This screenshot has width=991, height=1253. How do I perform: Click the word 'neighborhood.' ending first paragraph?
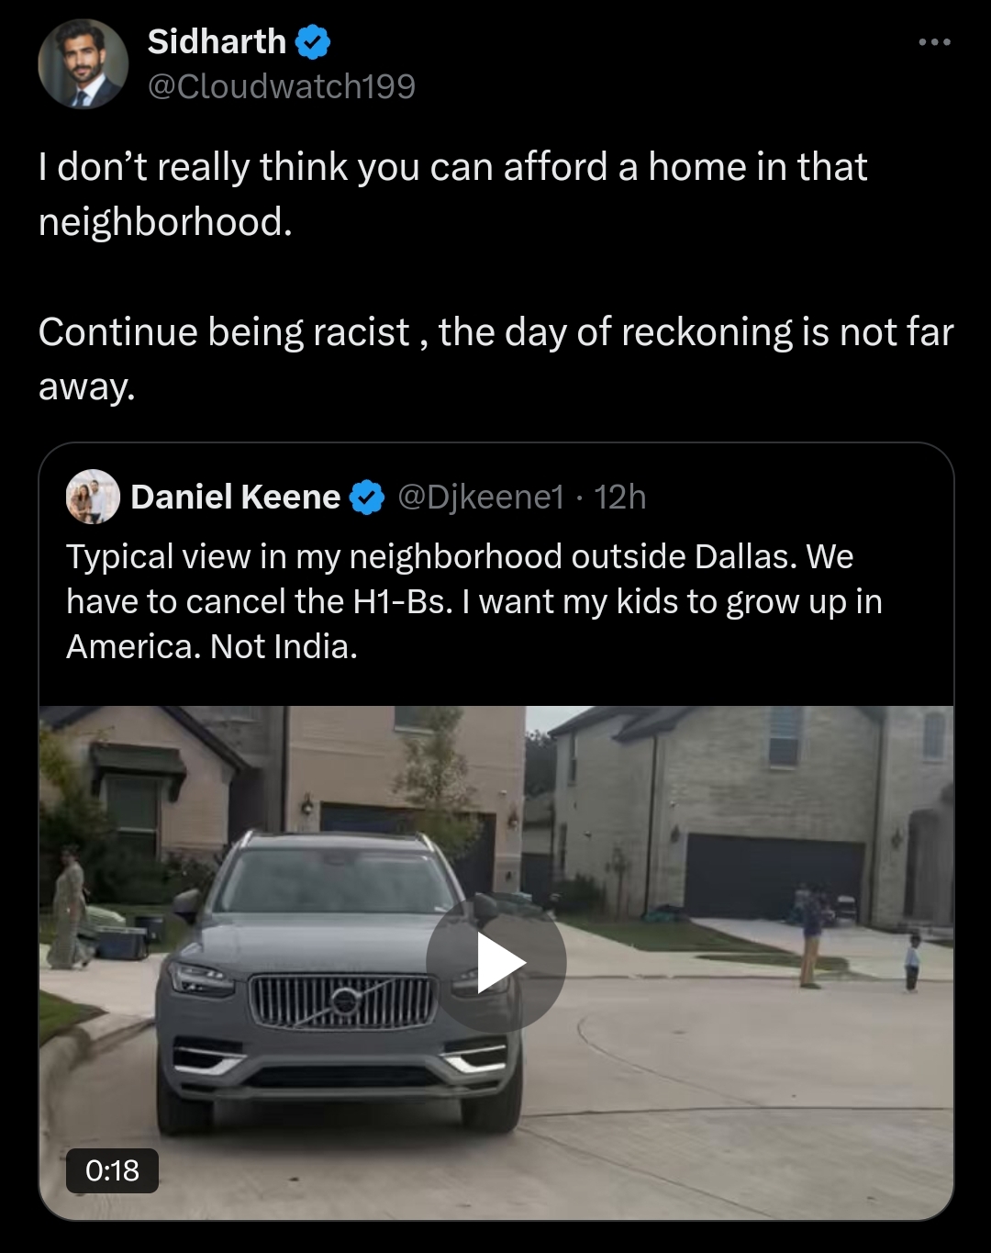point(165,222)
